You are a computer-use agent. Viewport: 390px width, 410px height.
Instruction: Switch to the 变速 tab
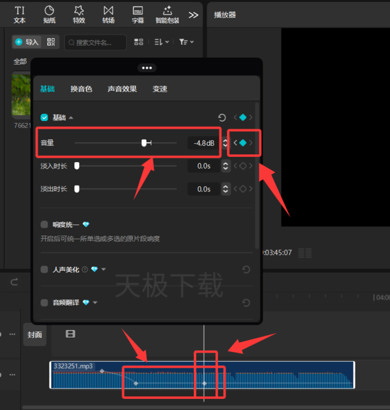160,89
